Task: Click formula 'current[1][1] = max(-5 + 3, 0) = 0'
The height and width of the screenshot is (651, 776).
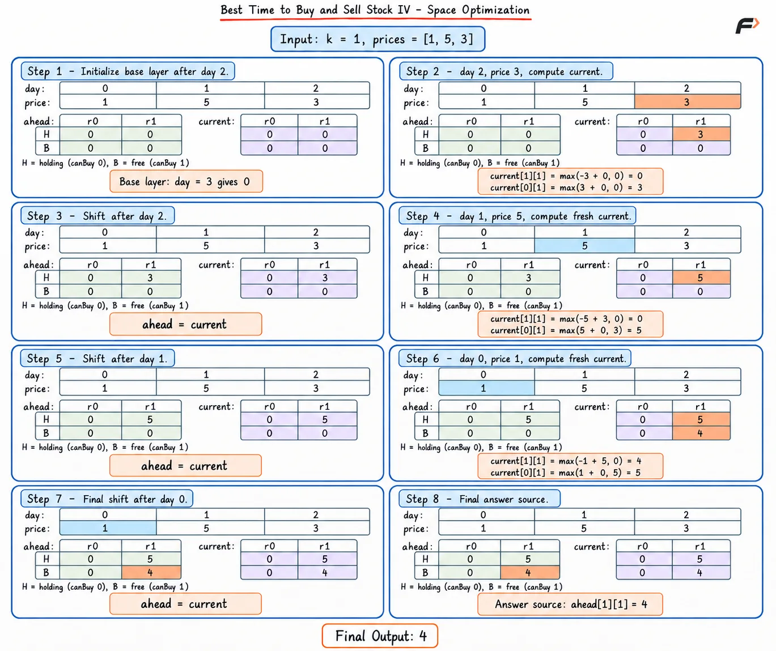Action: coord(566,318)
